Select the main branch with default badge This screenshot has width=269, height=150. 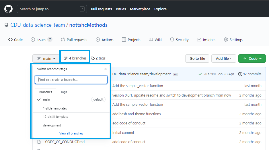pyautogui.click(x=71, y=99)
